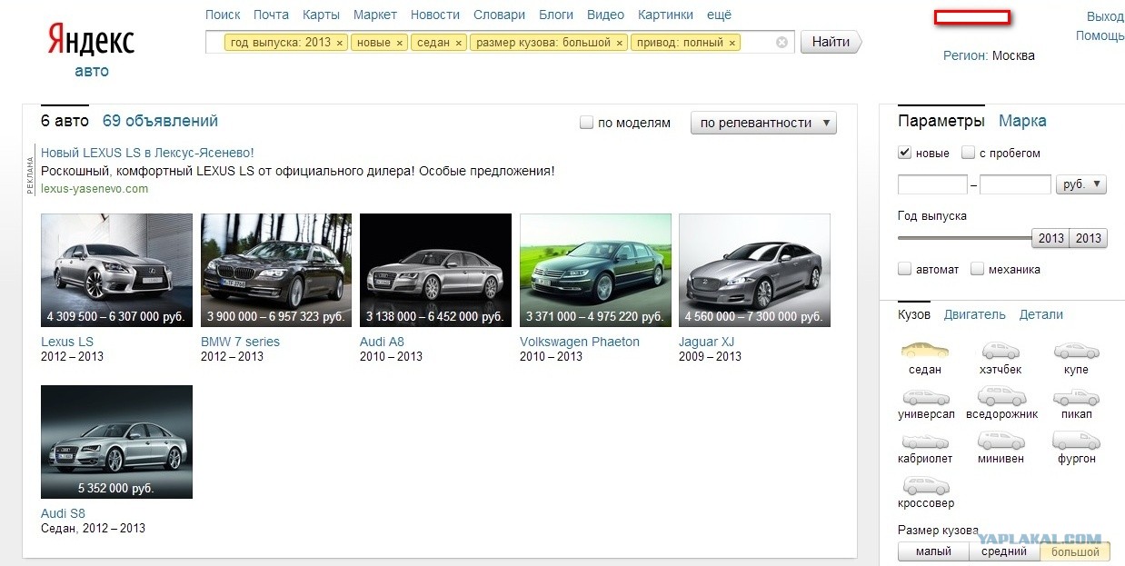Go to Почта in top navigation

[271, 15]
